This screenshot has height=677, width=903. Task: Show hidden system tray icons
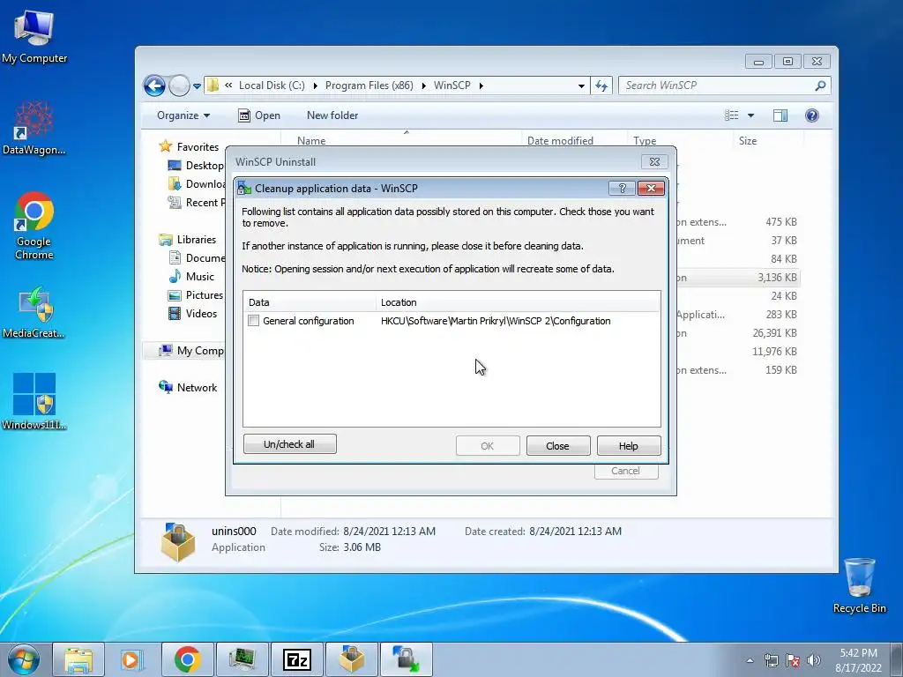pyautogui.click(x=750, y=660)
